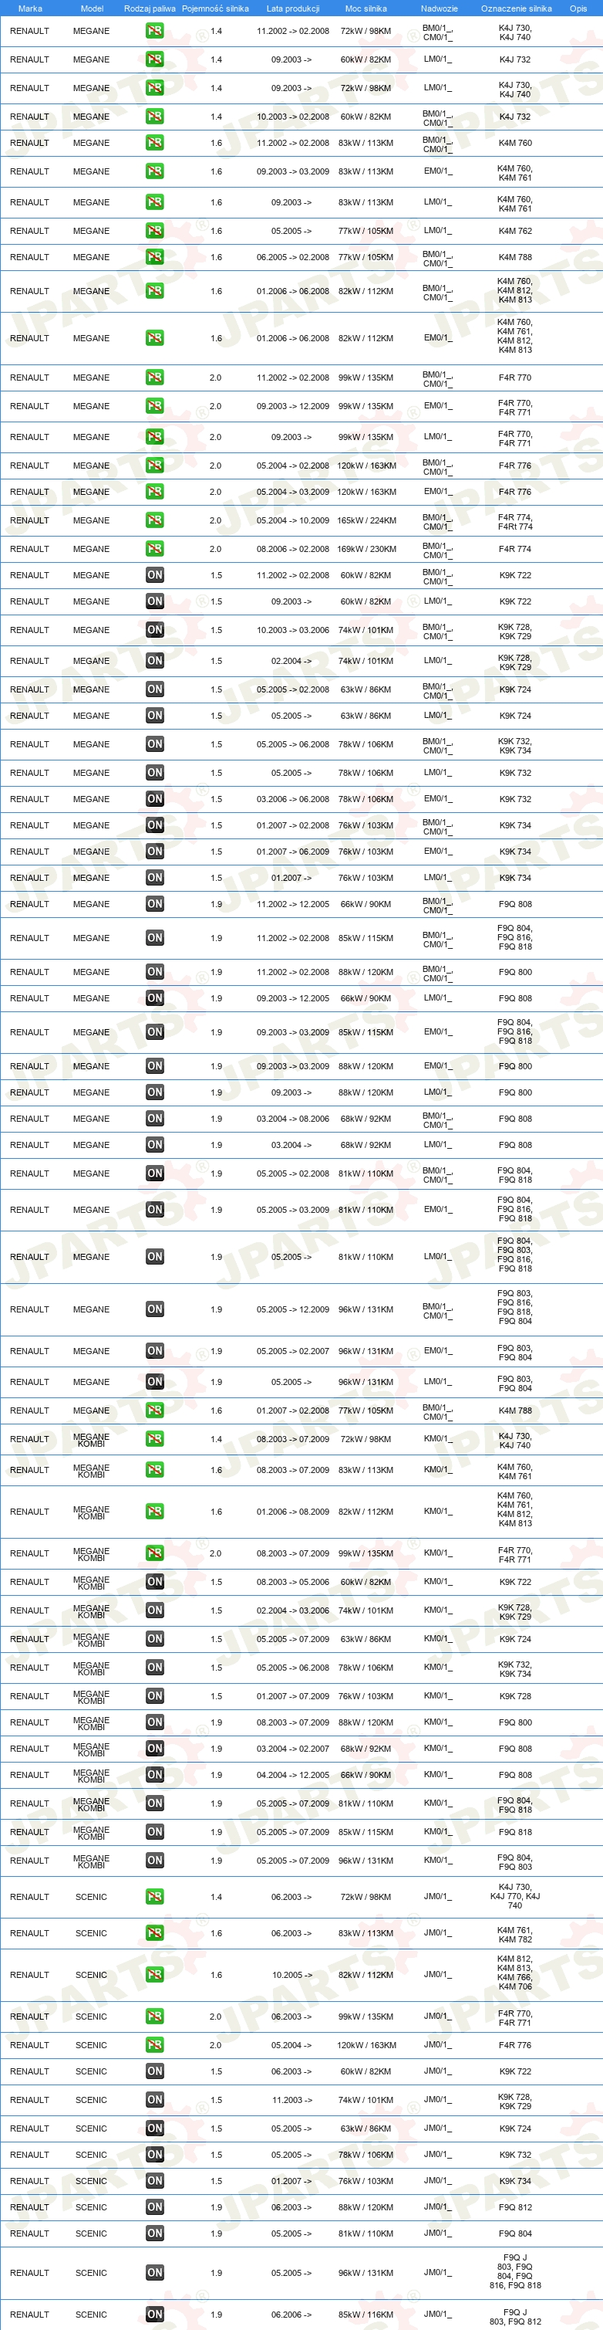Click diesel icon in 03.2004 -> 02.2007 row
Viewport: 603px width, 2330px height.
pos(154,1749)
